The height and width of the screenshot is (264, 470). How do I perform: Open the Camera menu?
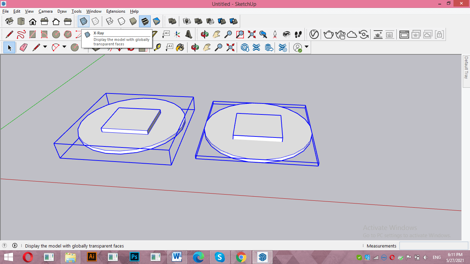(x=45, y=11)
